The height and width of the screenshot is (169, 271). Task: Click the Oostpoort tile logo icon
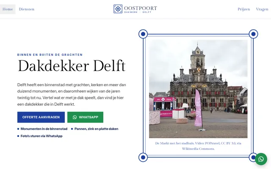118,9
